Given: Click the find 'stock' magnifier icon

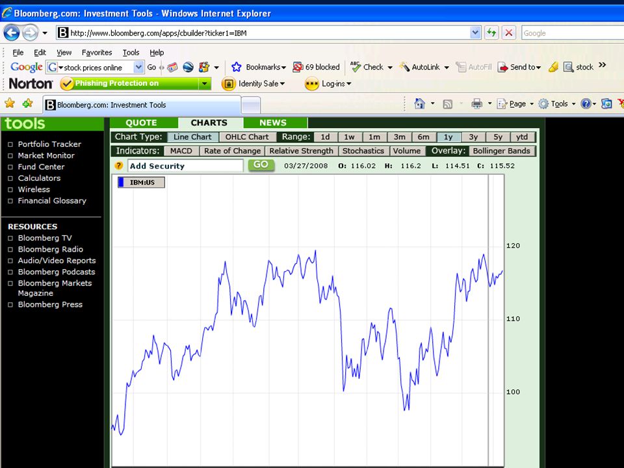Looking at the screenshot, I should [568, 67].
